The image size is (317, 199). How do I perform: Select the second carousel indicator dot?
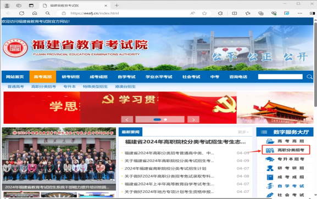(165, 120)
